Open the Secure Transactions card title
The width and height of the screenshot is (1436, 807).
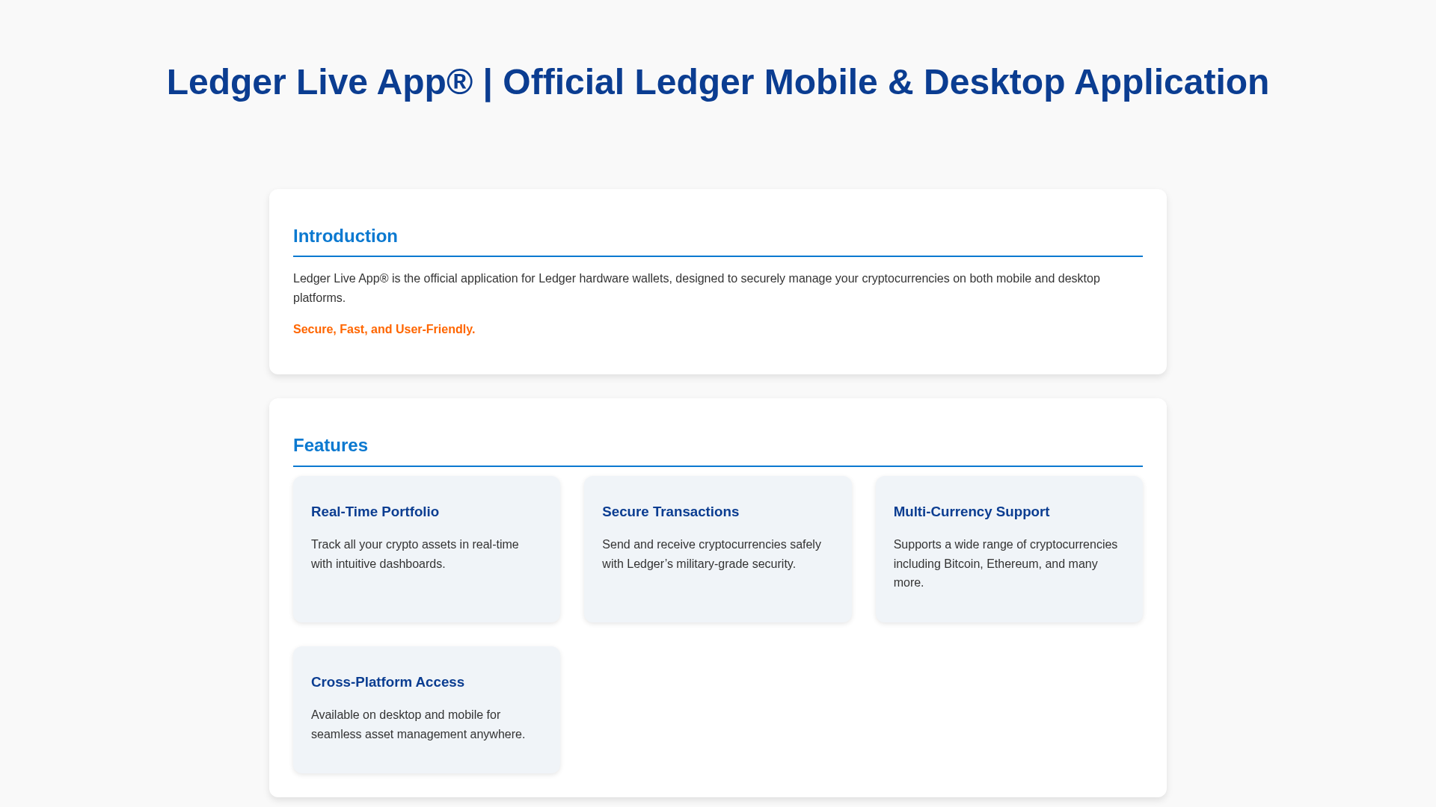tap(670, 512)
